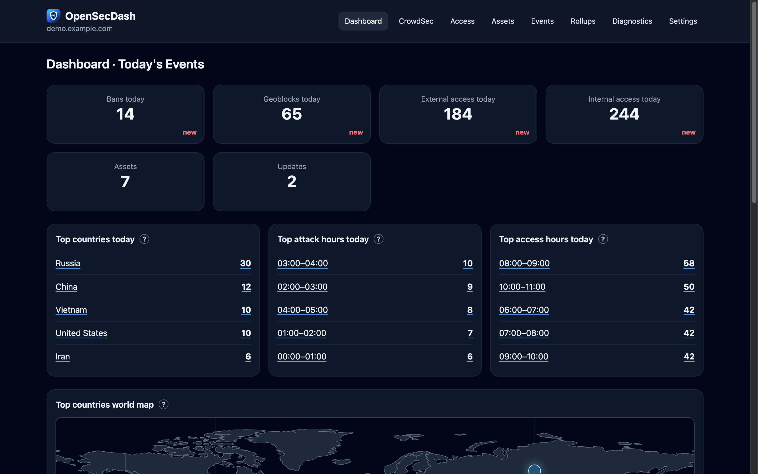Image resolution: width=758 pixels, height=474 pixels.
Task: Open help icon for Top attack hours today
Action: click(x=378, y=239)
